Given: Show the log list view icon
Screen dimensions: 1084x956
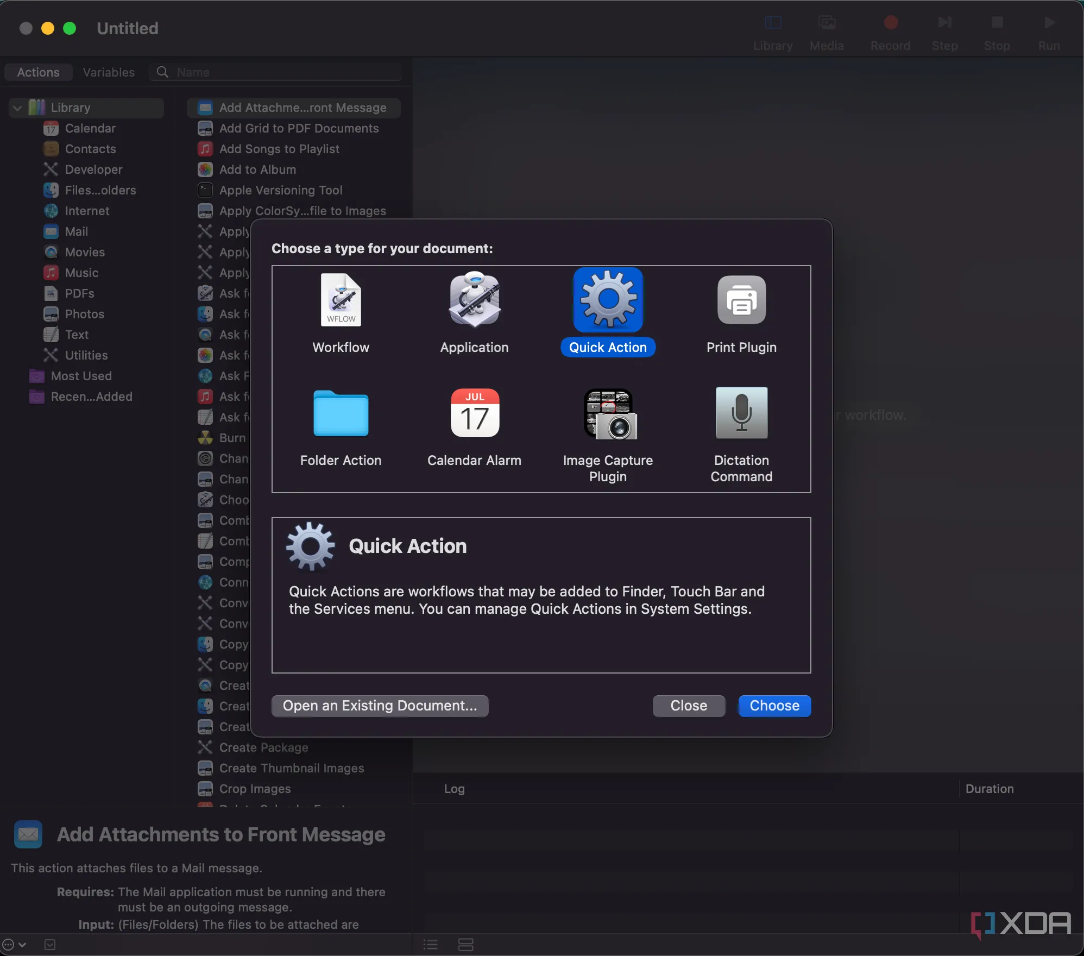Looking at the screenshot, I should 430,945.
